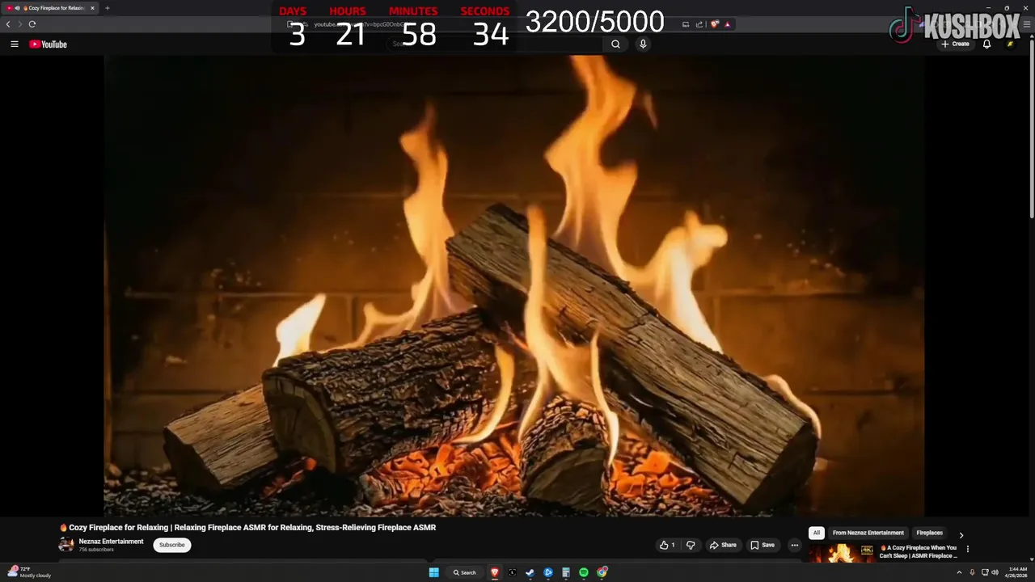Like the fireplace video
The width and height of the screenshot is (1035, 582).
click(x=667, y=545)
